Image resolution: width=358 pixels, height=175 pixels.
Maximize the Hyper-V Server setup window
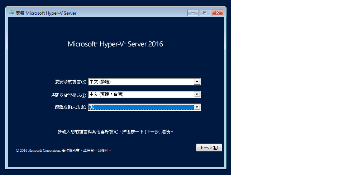(205, 13)
